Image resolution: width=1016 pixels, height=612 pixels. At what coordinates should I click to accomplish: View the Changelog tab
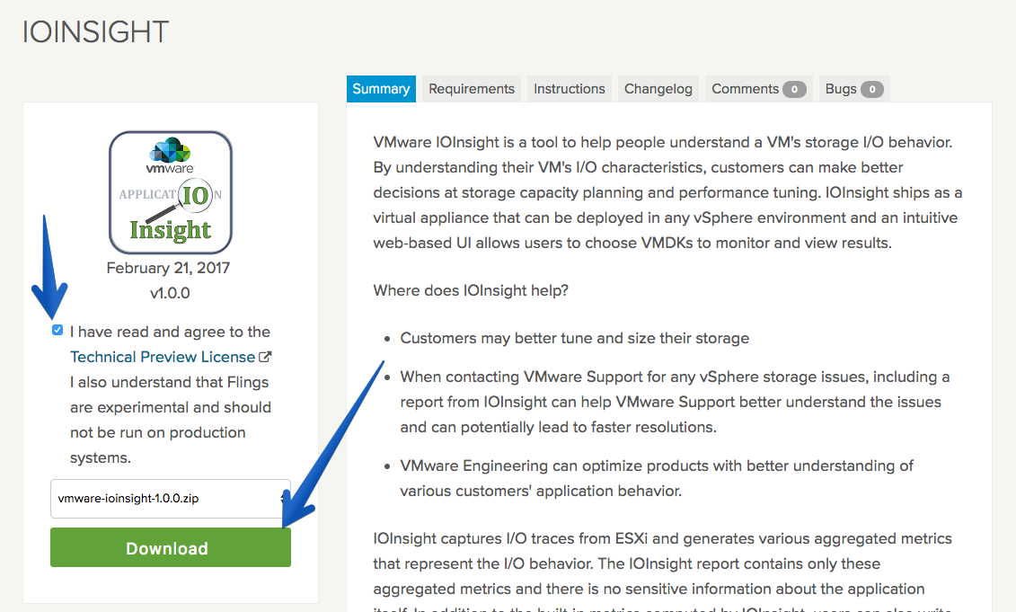pyautogui.click(x=658, y=89)
